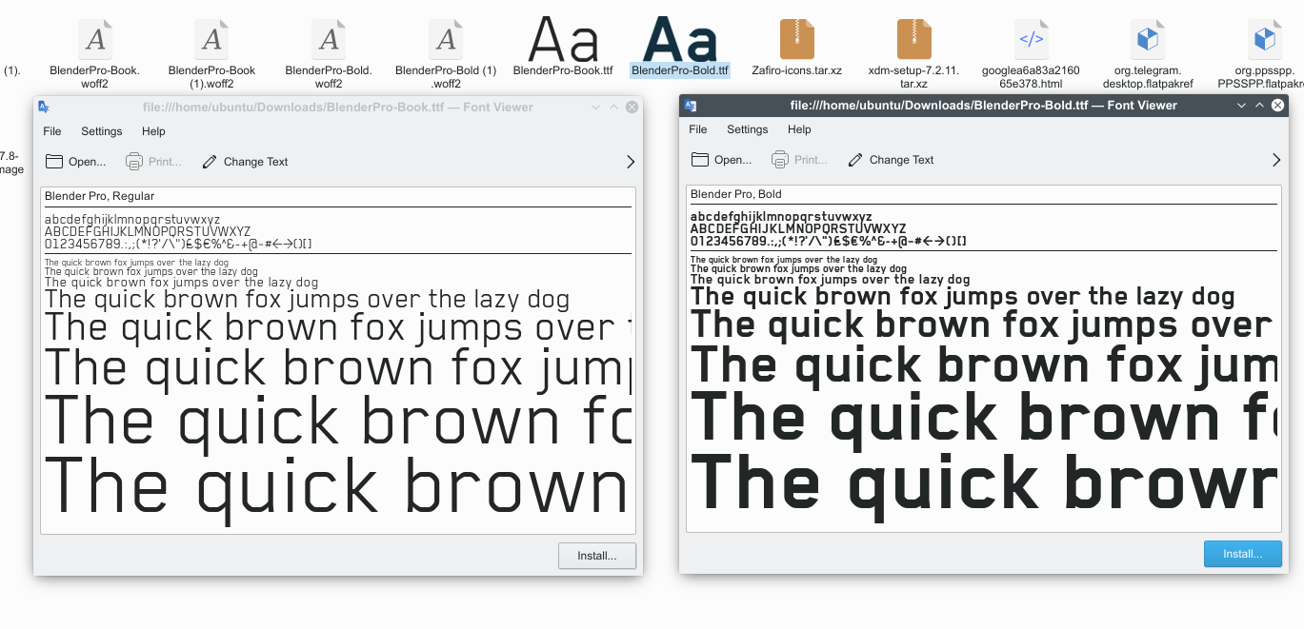Minimize the BlenderPro-Bold Font Viewer window

coord(1241,106)
